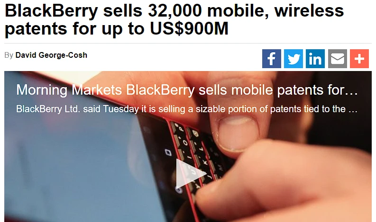The image size is (376, 222).
Task: Email this article using envelope icon
Action: click(x=338, y=59)
